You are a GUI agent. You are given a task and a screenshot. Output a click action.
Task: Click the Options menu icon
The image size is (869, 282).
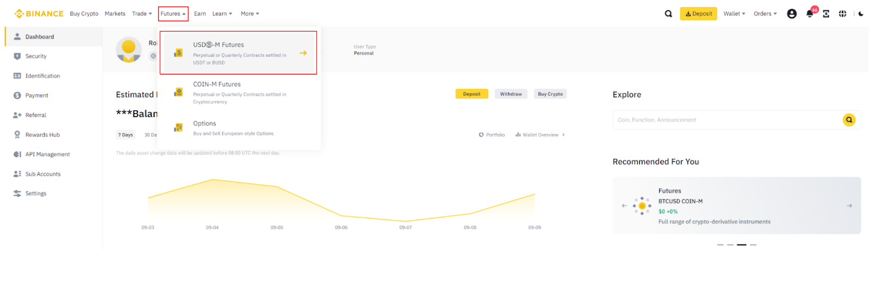point(178,127)
